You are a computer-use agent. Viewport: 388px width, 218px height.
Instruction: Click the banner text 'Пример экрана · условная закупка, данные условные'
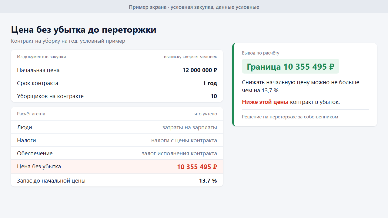coord(194,7)
